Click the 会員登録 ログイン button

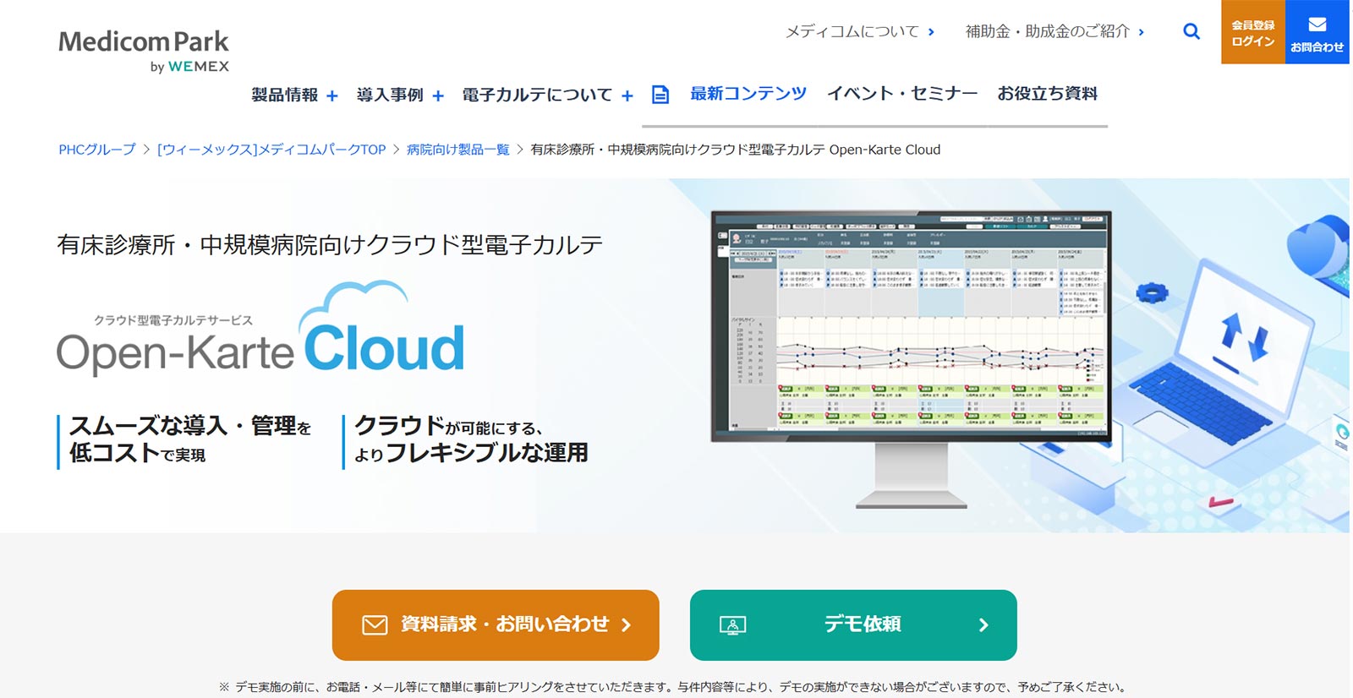click(1252, 32)
